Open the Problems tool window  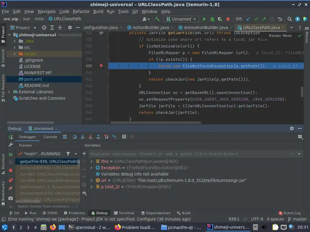(x=74, y=213)
